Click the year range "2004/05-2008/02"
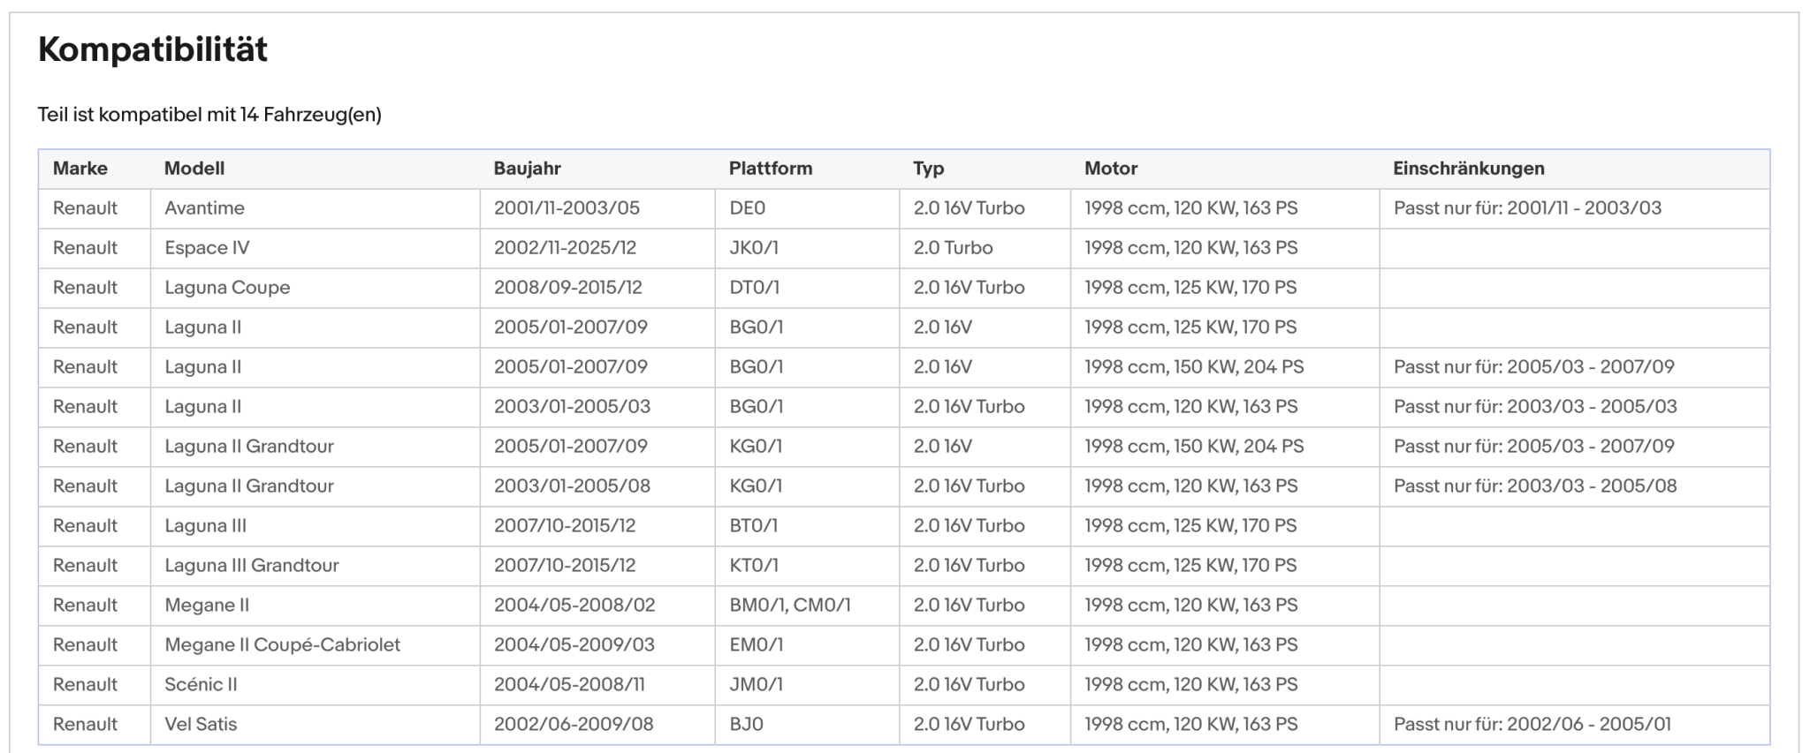The width and height of the screenshot is (1810, 753). [x=574, y=606]
